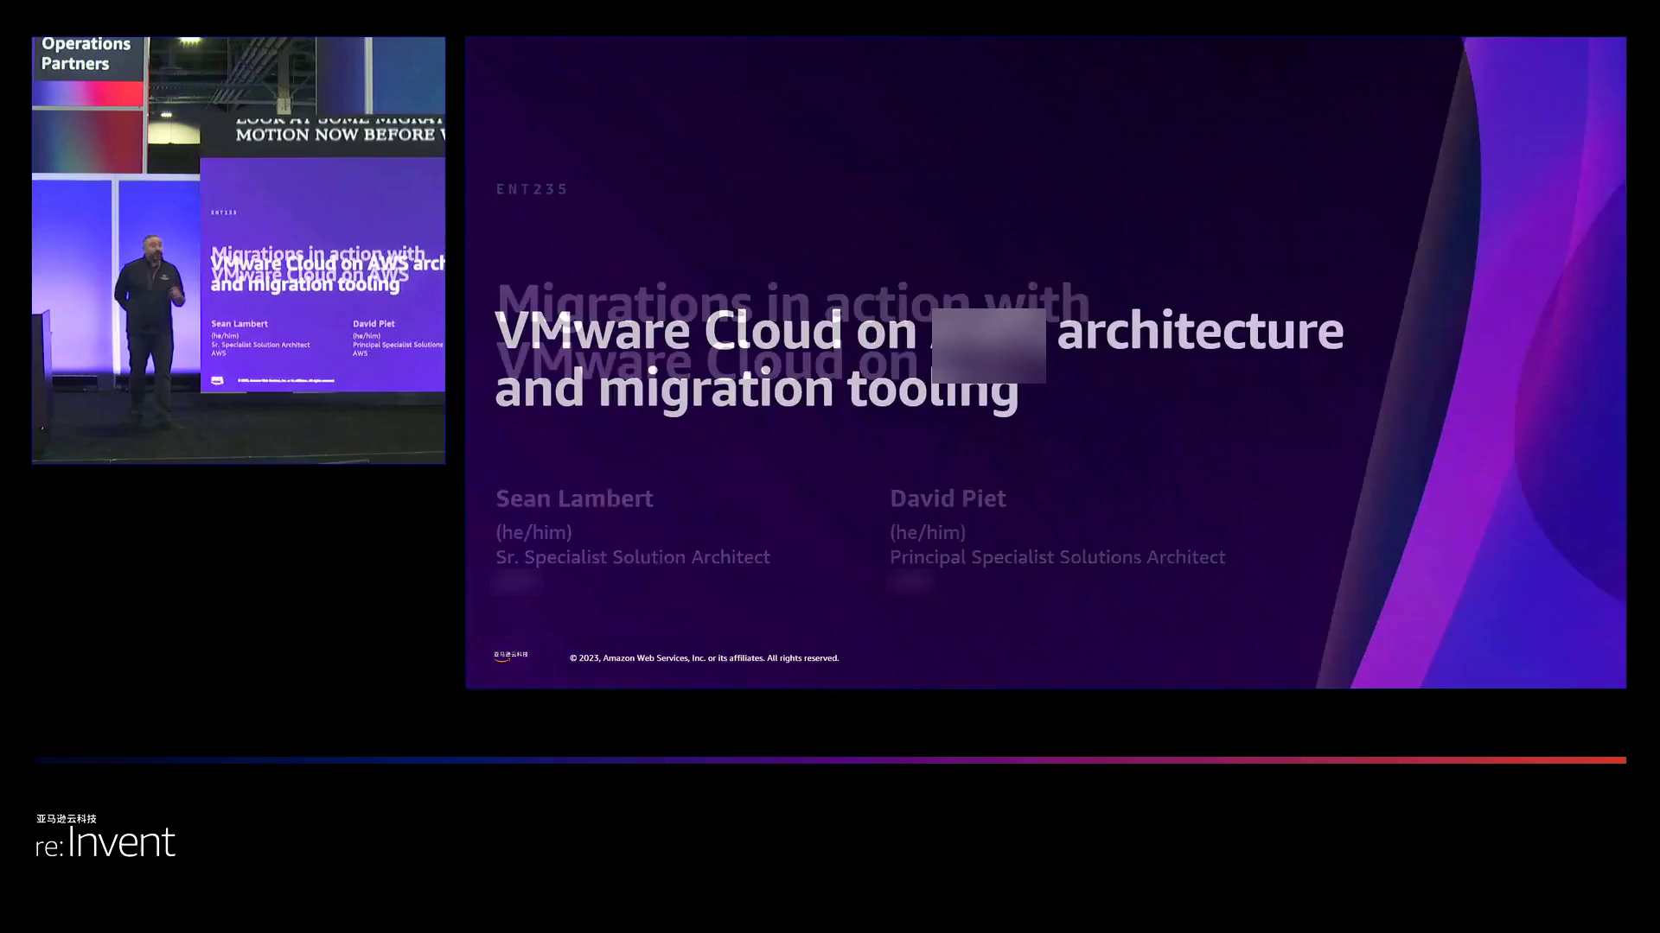Click the re:Invent logo at bottom left
Image resolution: width=1660 pixels, height=933 pixels.
105,842
